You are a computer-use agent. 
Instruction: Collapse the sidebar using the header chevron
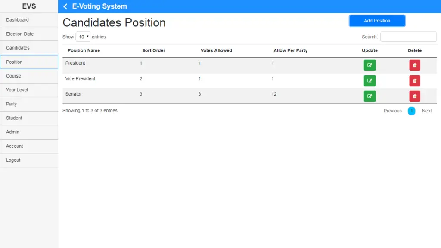point(65,6)
